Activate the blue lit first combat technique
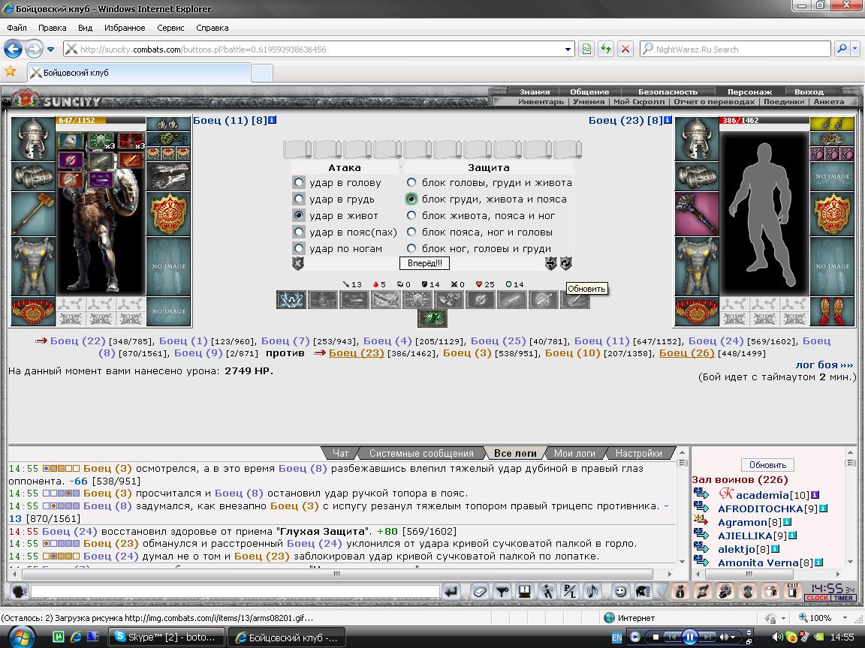The image size is (865, 648). coord(291,300)
